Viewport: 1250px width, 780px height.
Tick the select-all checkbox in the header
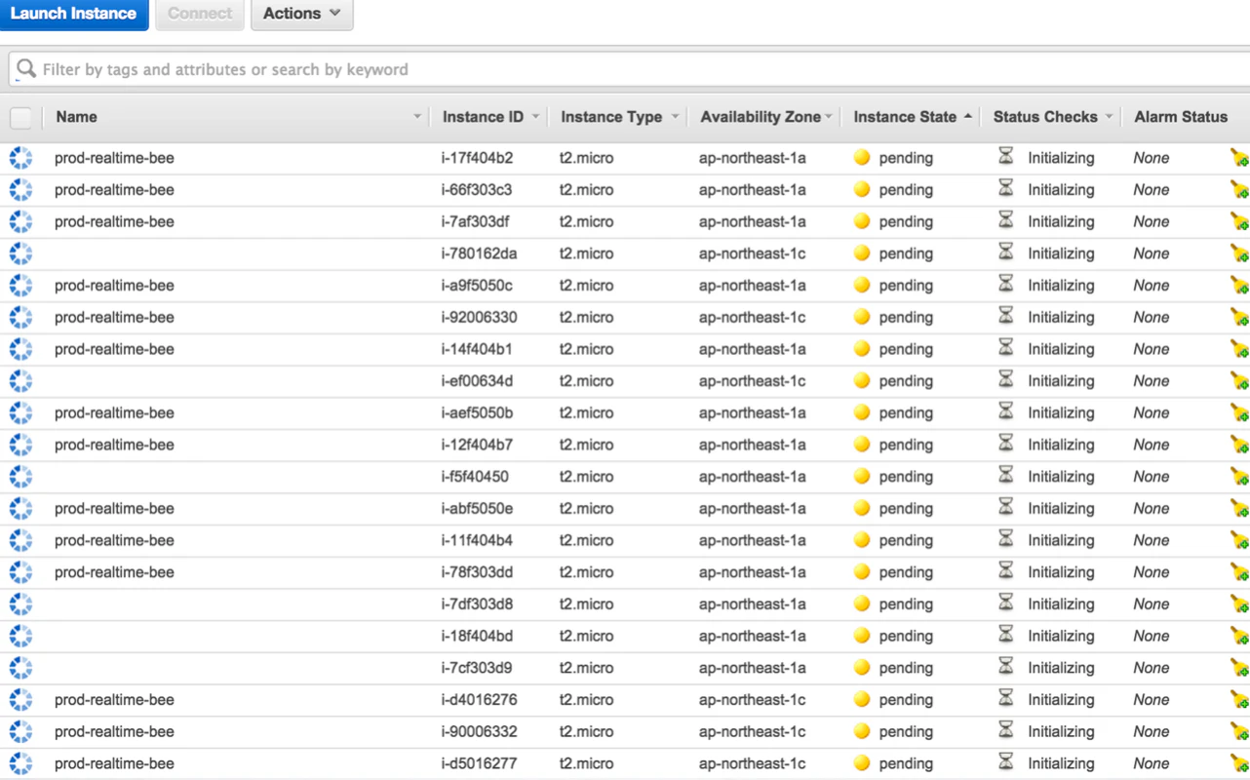pyautogui.click(x=20, y=118)
